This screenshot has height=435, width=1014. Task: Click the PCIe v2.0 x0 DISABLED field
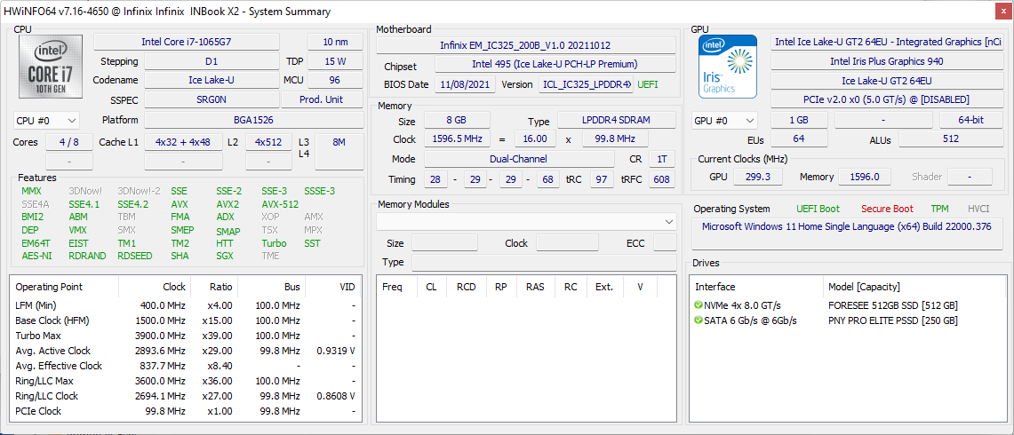(x=887, y=99)
